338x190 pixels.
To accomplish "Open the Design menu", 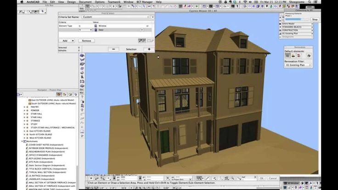I will pos(71,2).
